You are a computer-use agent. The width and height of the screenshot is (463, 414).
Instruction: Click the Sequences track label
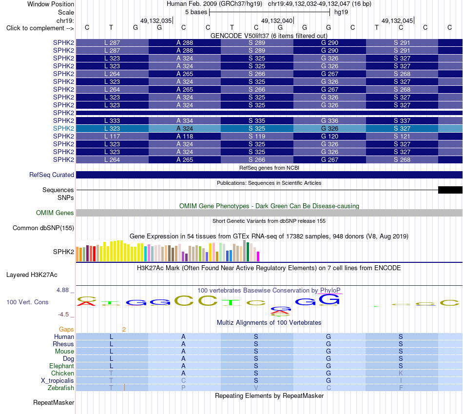pos(58,190)
